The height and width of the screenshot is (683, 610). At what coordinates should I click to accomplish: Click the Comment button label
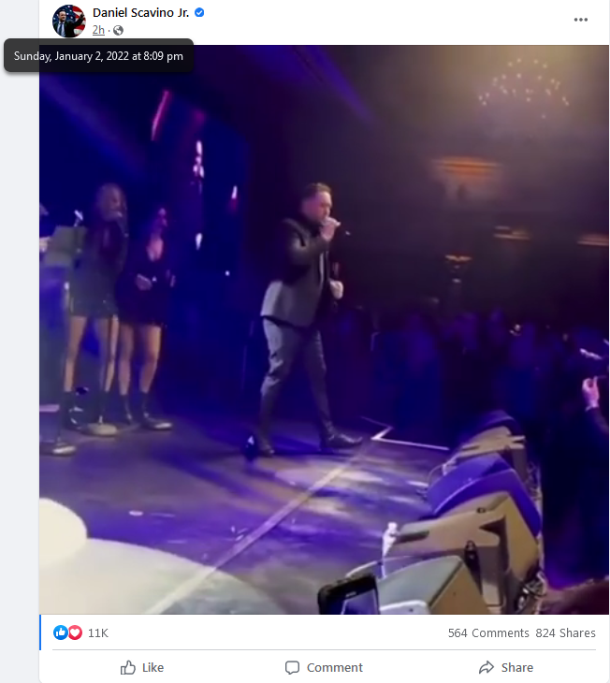pos(335,667)
